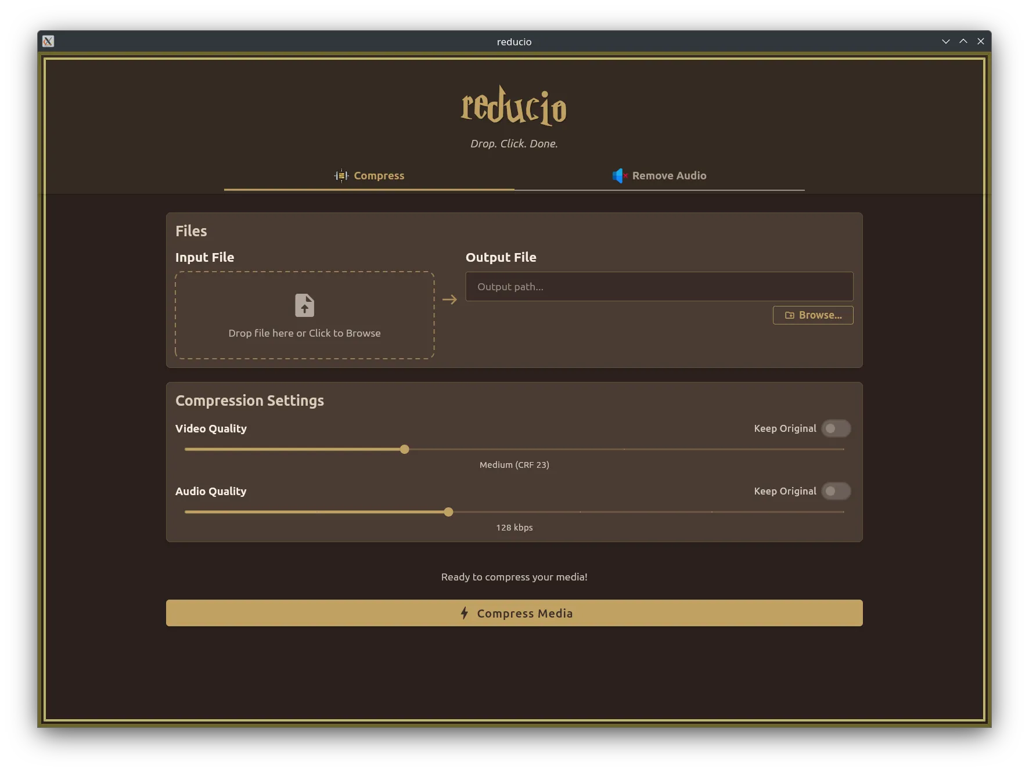The image size is (1029, 772).
Task: Click the app icon in title bar
Action: coord(48,41)
